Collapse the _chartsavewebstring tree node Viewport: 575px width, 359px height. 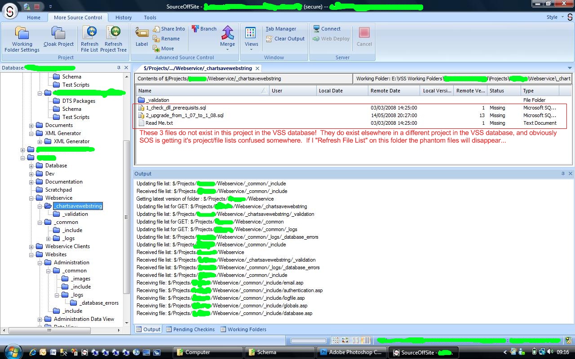coord(40,206)
